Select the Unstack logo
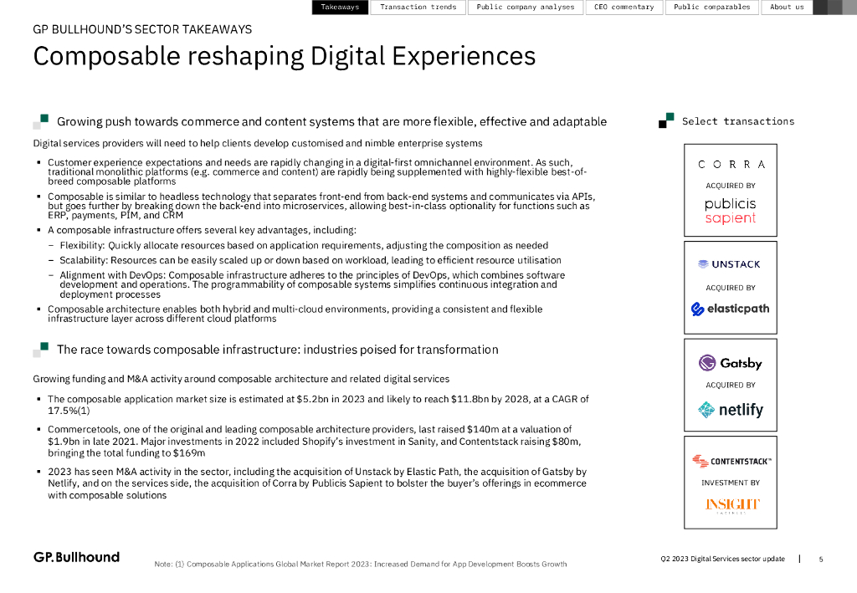 (730, 264)
